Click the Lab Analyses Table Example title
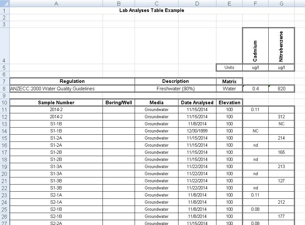The height and width of the screenshot is (225, 305). pyautogui.click(x=152, y=10)
